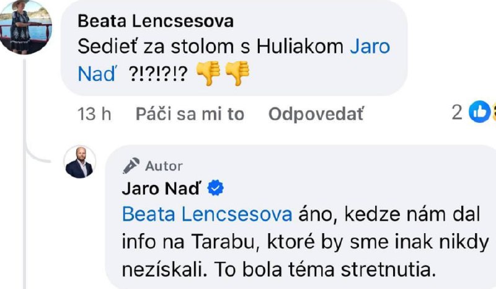
Task: Click the 'Naď' mention before question marks
Action: [97, 74]
